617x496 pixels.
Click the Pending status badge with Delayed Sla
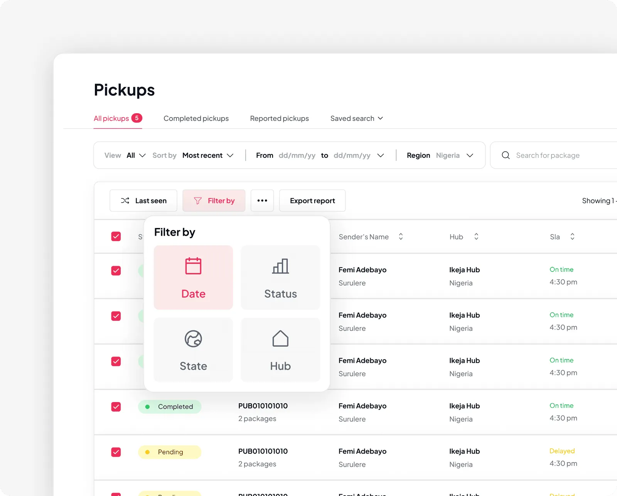(x=170, y=452)
